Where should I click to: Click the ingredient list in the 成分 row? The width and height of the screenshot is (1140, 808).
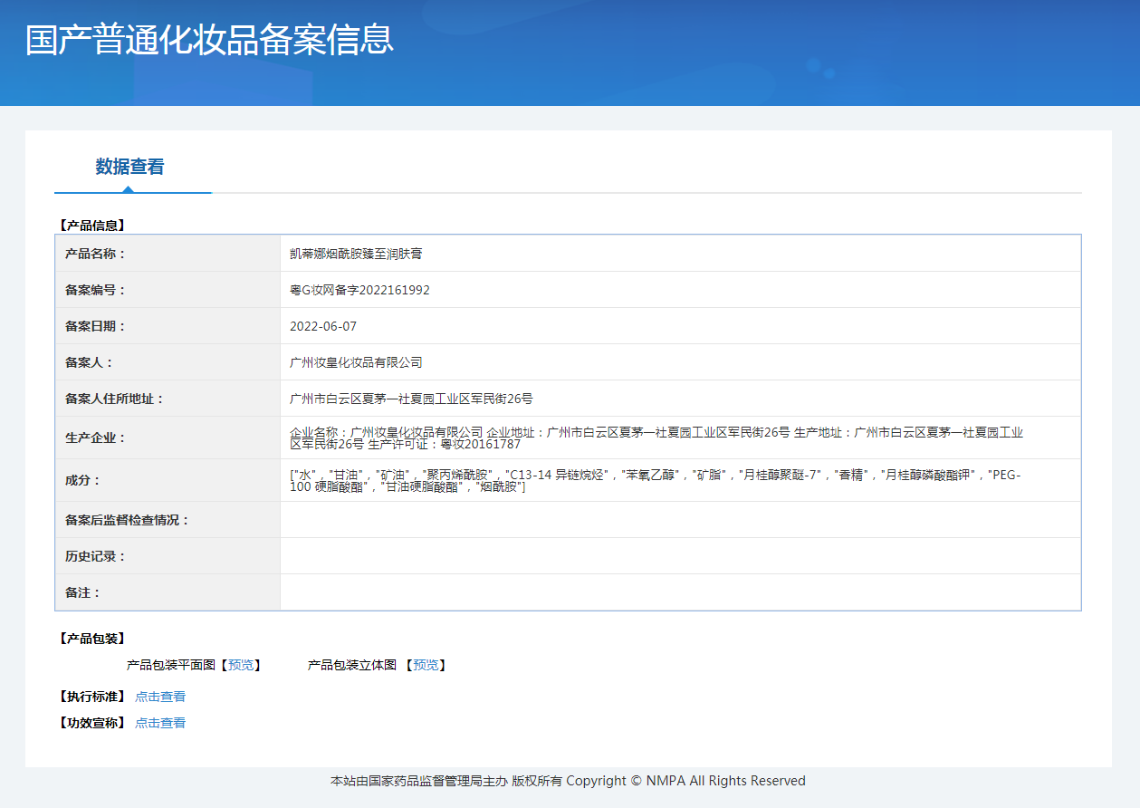654,480
